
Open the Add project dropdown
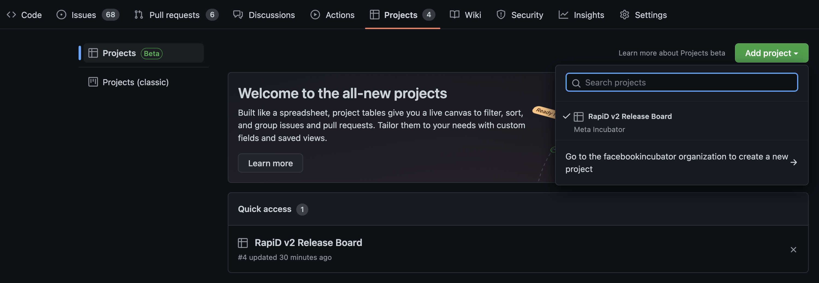coord(771,53)
